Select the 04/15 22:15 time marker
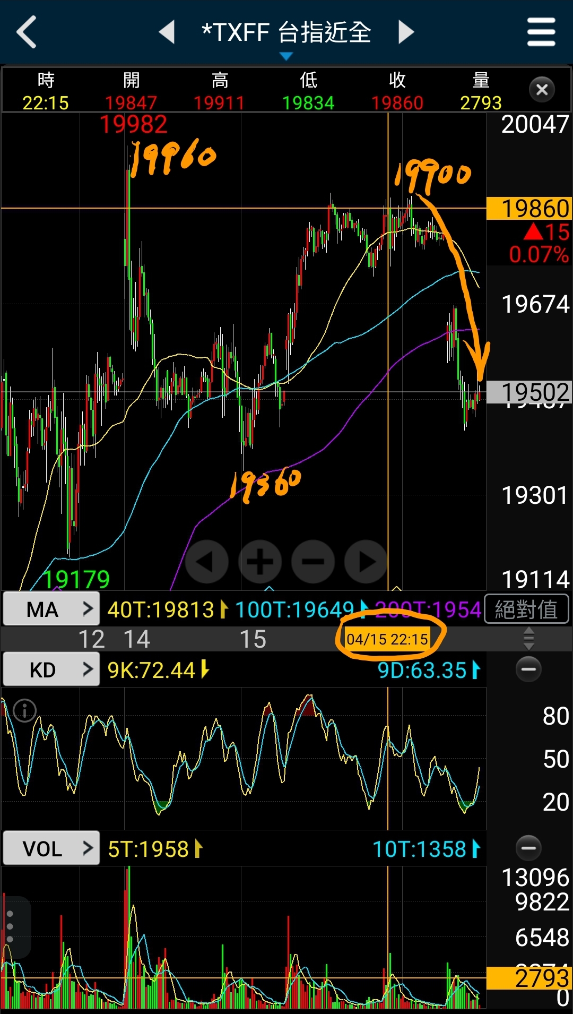 pos(387,639)
